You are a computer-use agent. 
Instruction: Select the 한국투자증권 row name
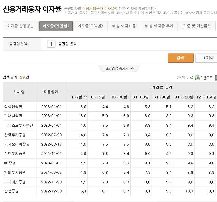point(15,135)
